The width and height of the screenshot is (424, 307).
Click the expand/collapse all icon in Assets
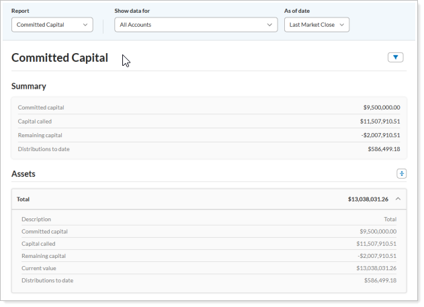click(x=401, y=173)
